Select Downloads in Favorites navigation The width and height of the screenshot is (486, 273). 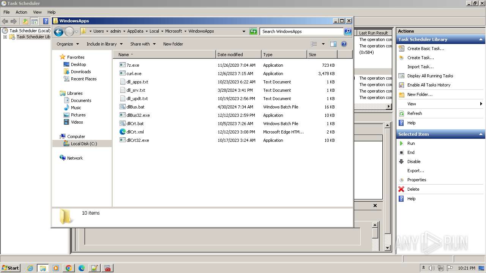81,72
